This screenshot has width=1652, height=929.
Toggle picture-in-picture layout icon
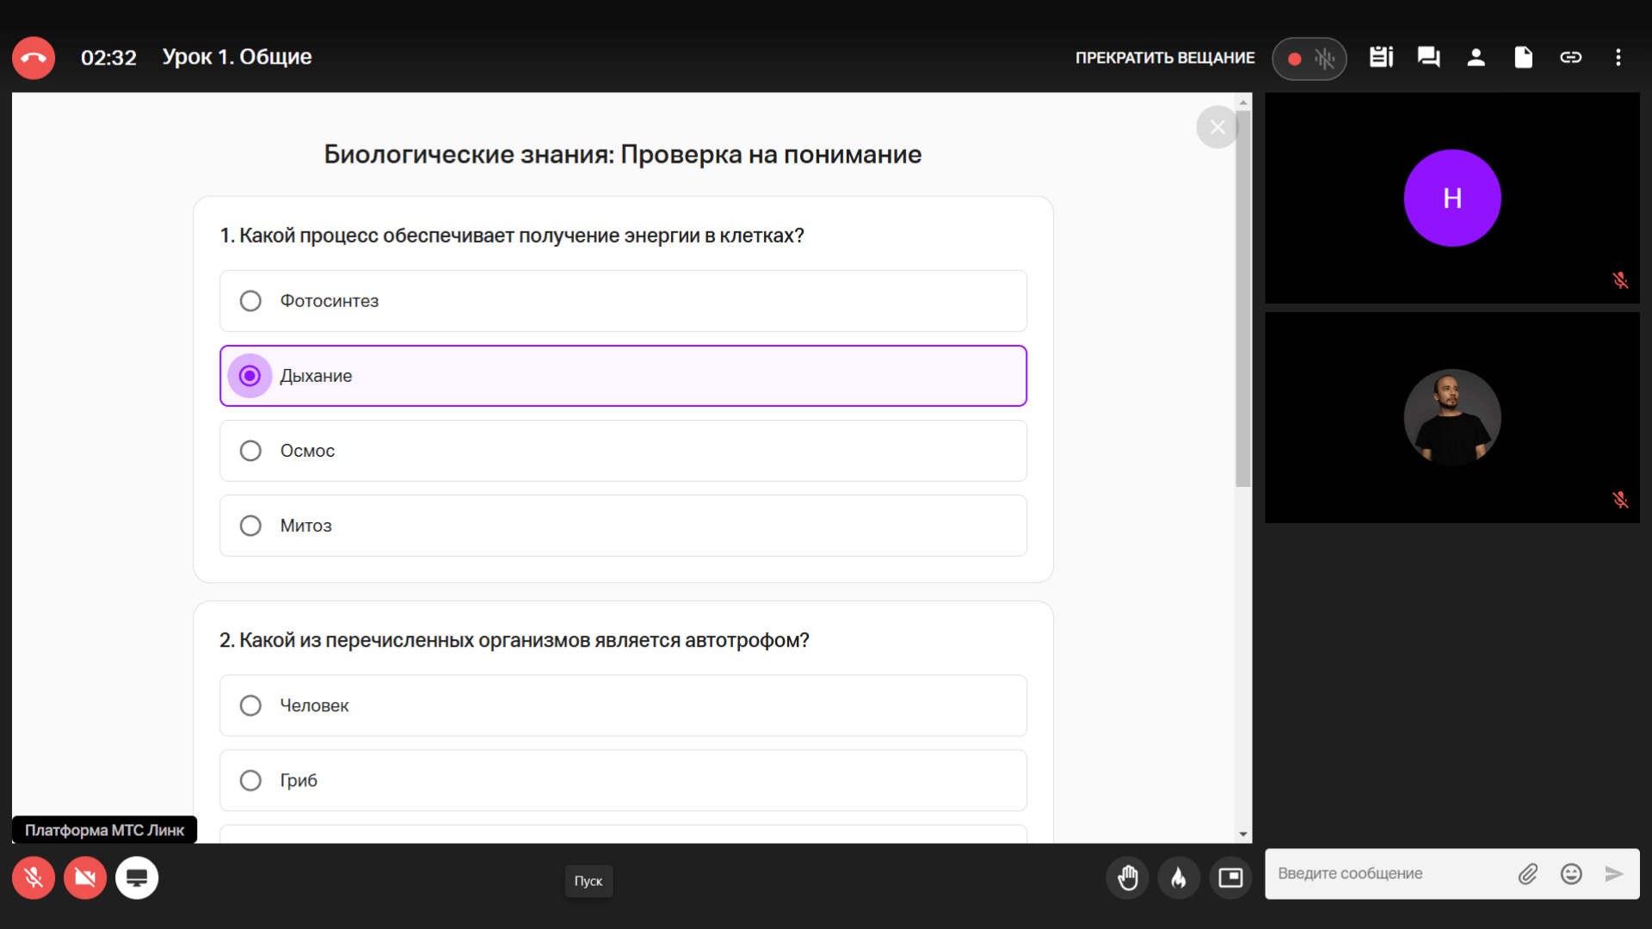click(1230, 877)
